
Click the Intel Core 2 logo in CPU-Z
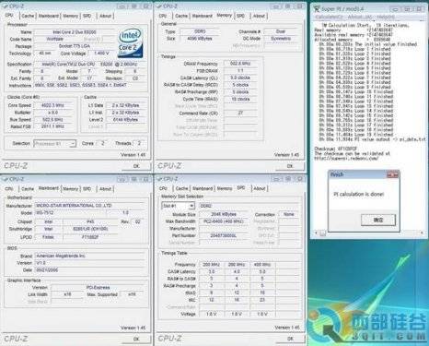coord(131,43)
